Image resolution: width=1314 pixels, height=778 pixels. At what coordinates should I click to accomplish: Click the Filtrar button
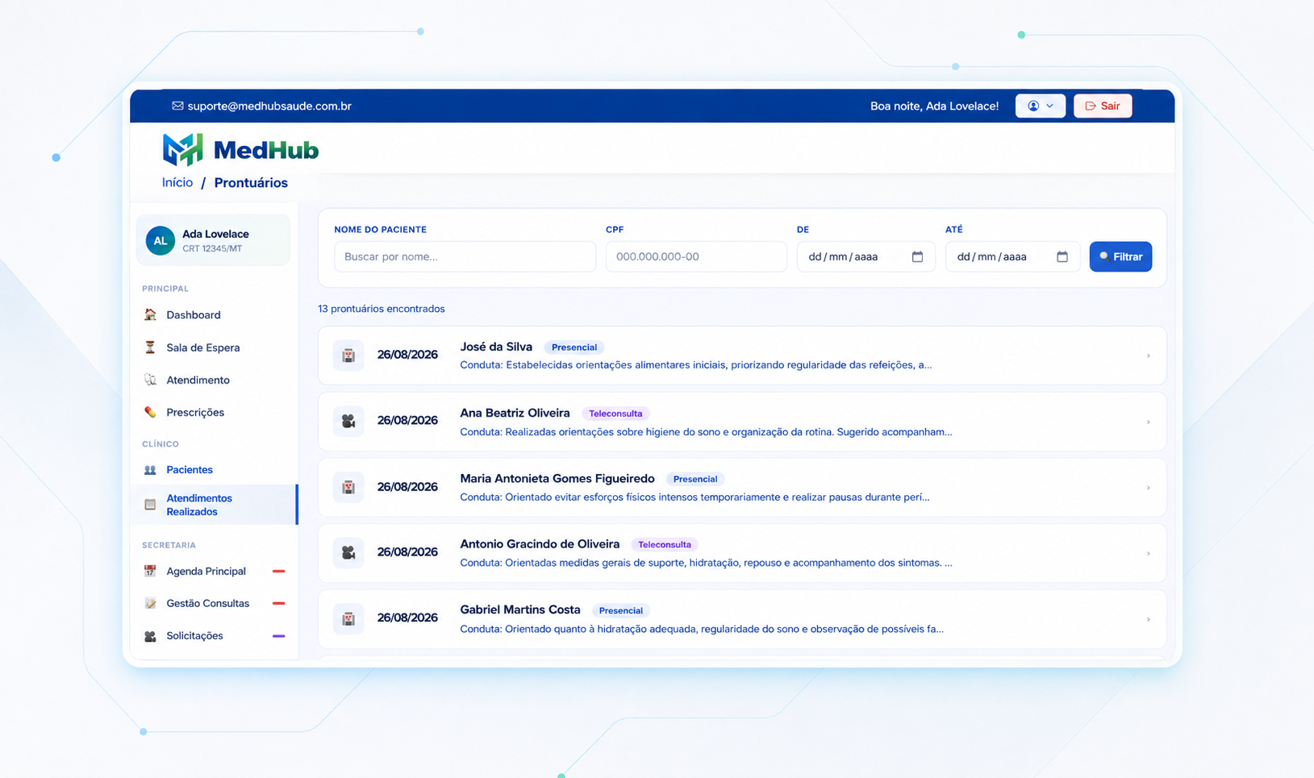click(1120, 256)
